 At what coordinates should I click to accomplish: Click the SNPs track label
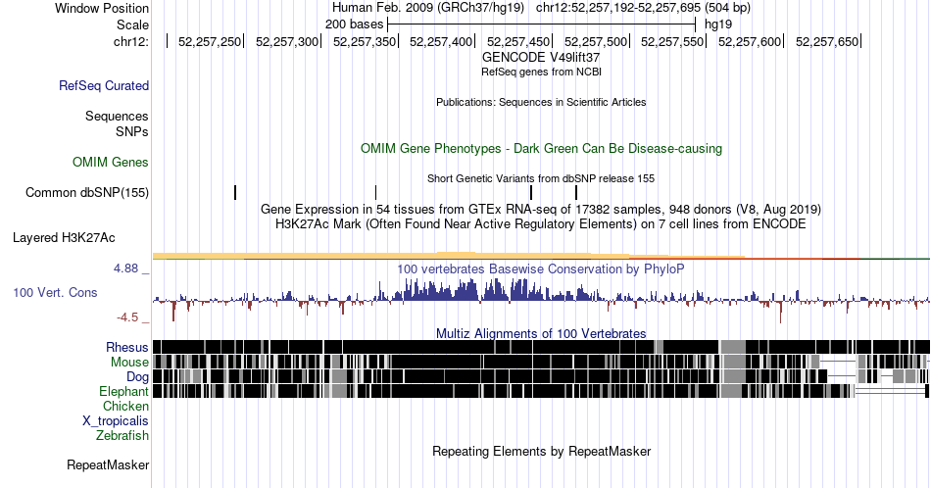click(132, 131)
